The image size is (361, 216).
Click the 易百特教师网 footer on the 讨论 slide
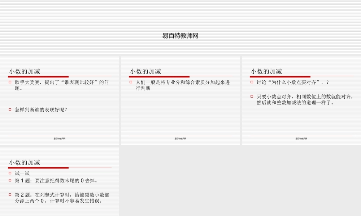pos(301,139)
